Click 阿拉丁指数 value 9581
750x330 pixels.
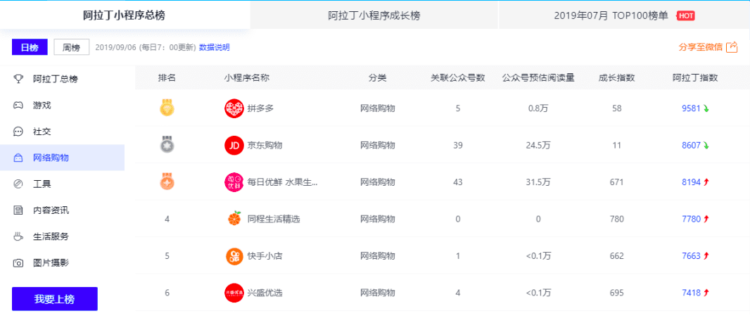pos(691,108)
